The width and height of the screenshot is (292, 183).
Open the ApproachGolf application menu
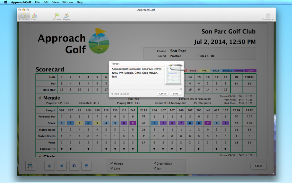(21, 2)
